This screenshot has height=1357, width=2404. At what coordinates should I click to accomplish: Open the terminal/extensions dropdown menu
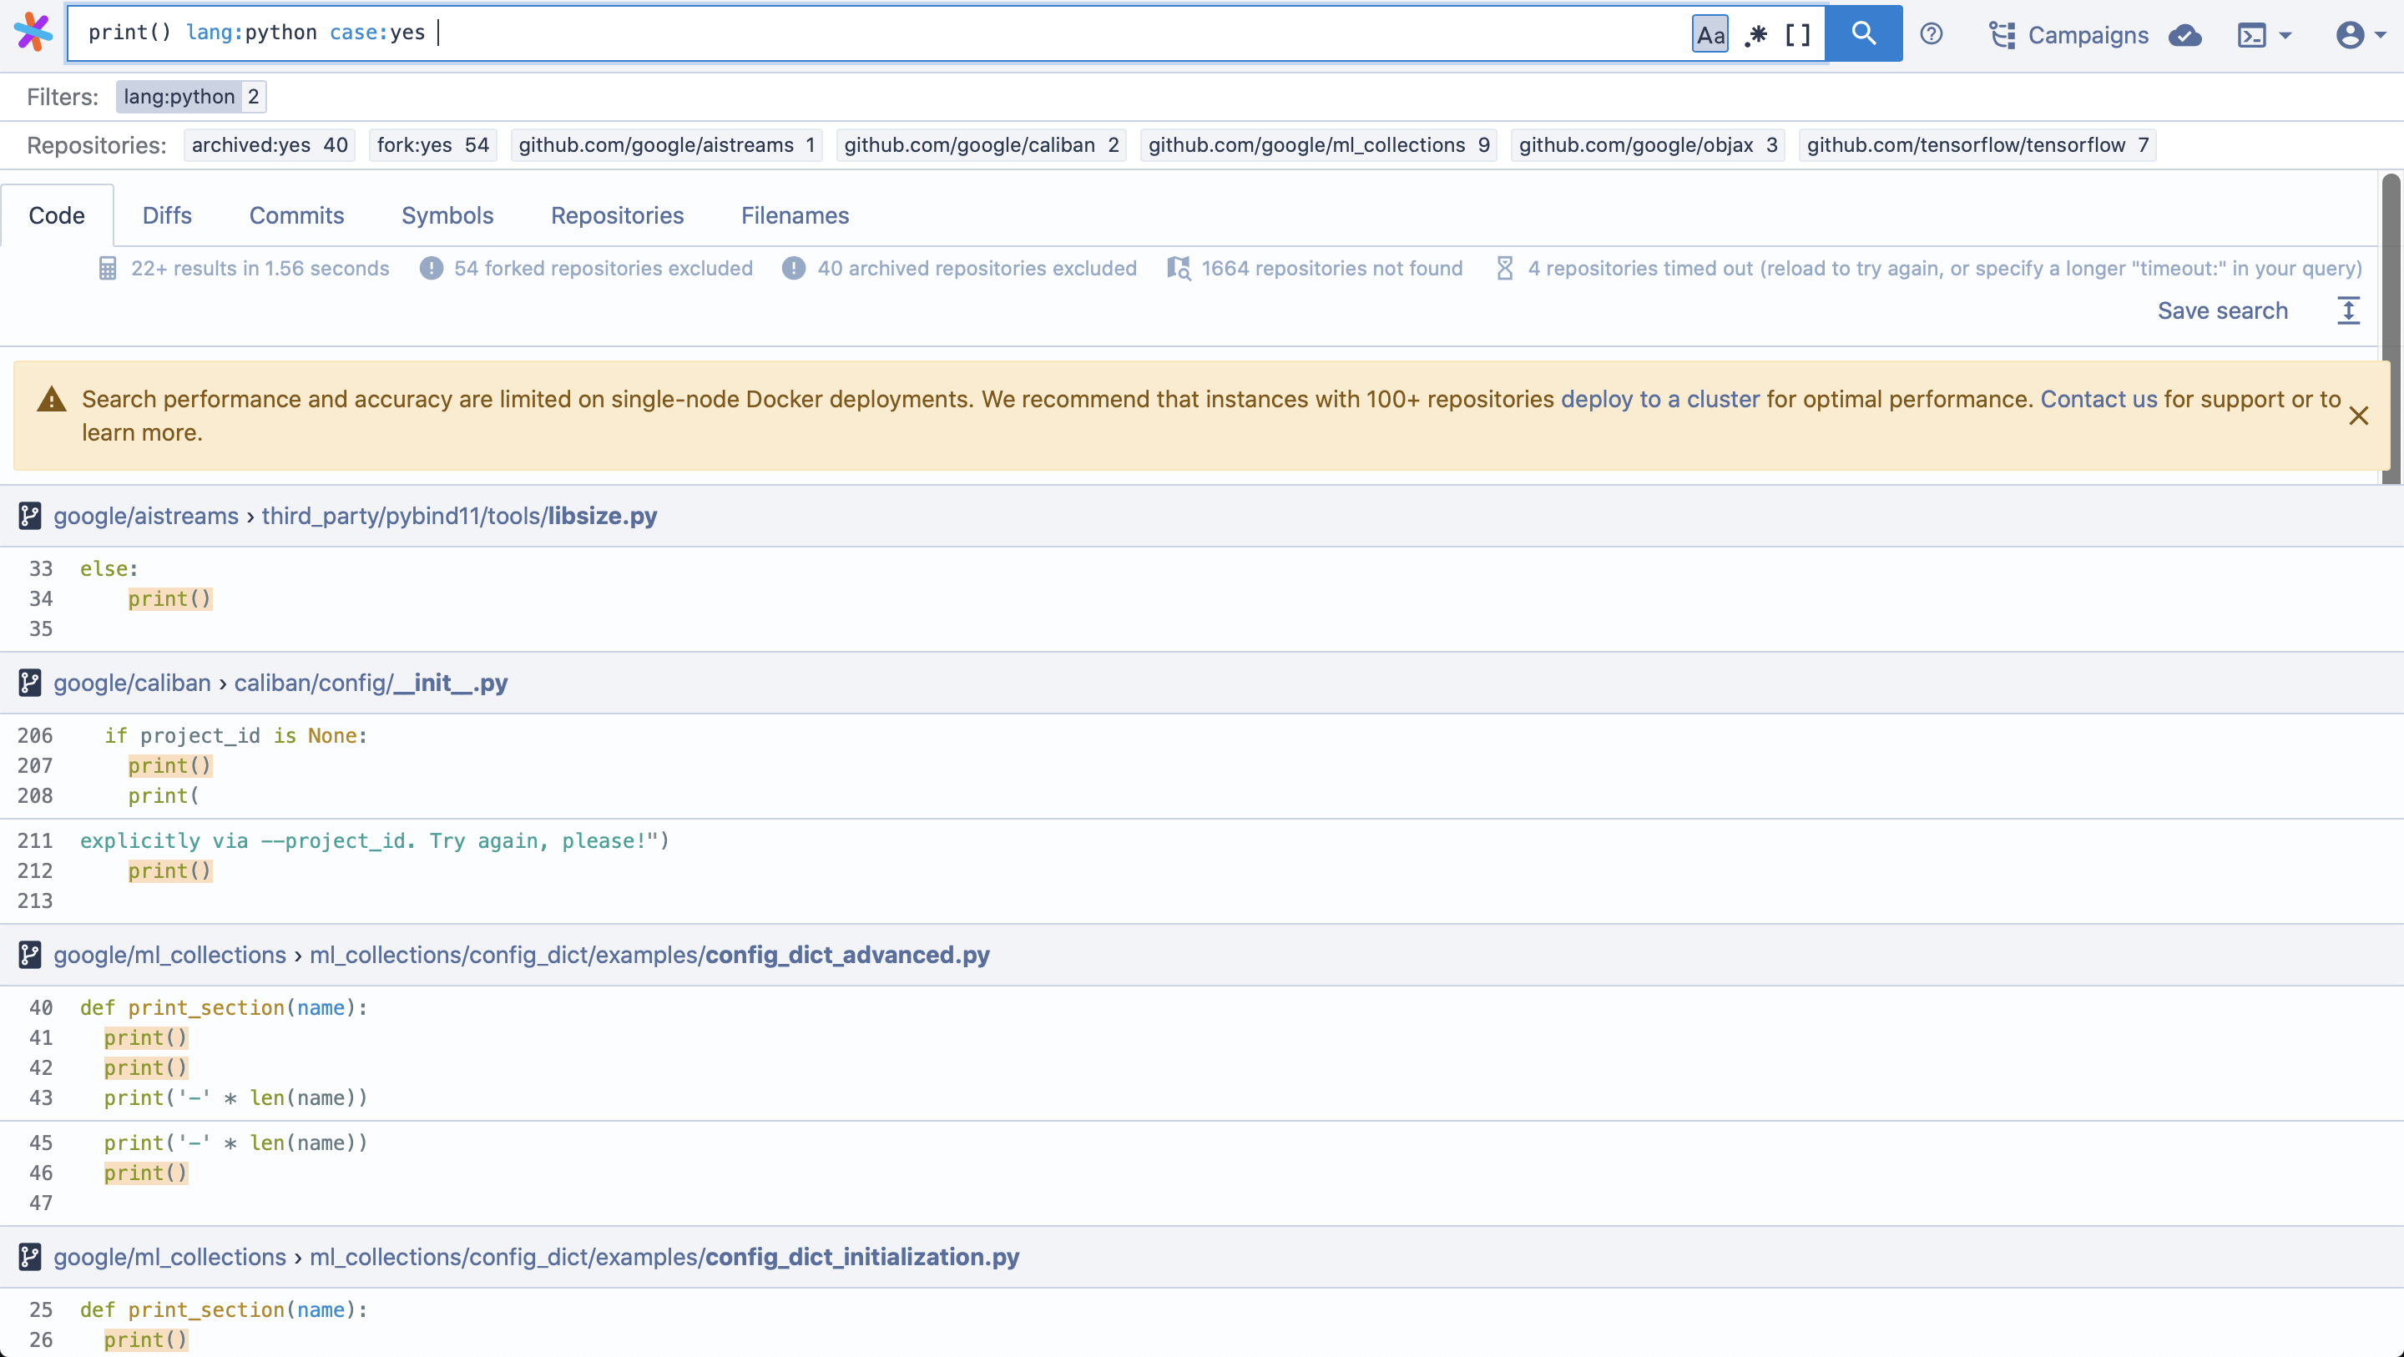coord(2265,35)
